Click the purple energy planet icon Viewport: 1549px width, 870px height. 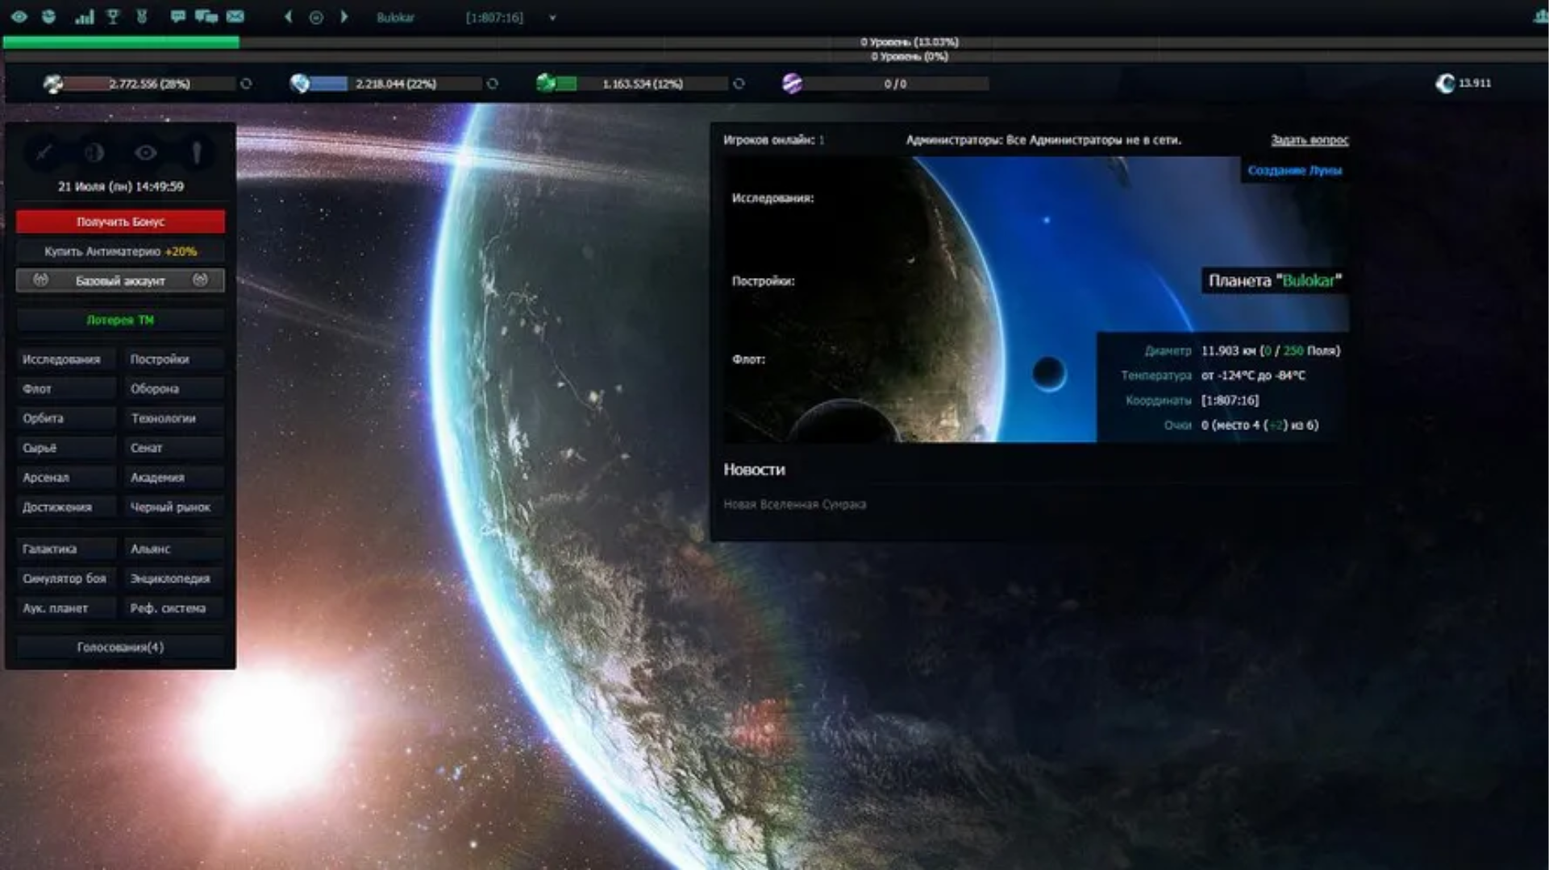[792, 84]
